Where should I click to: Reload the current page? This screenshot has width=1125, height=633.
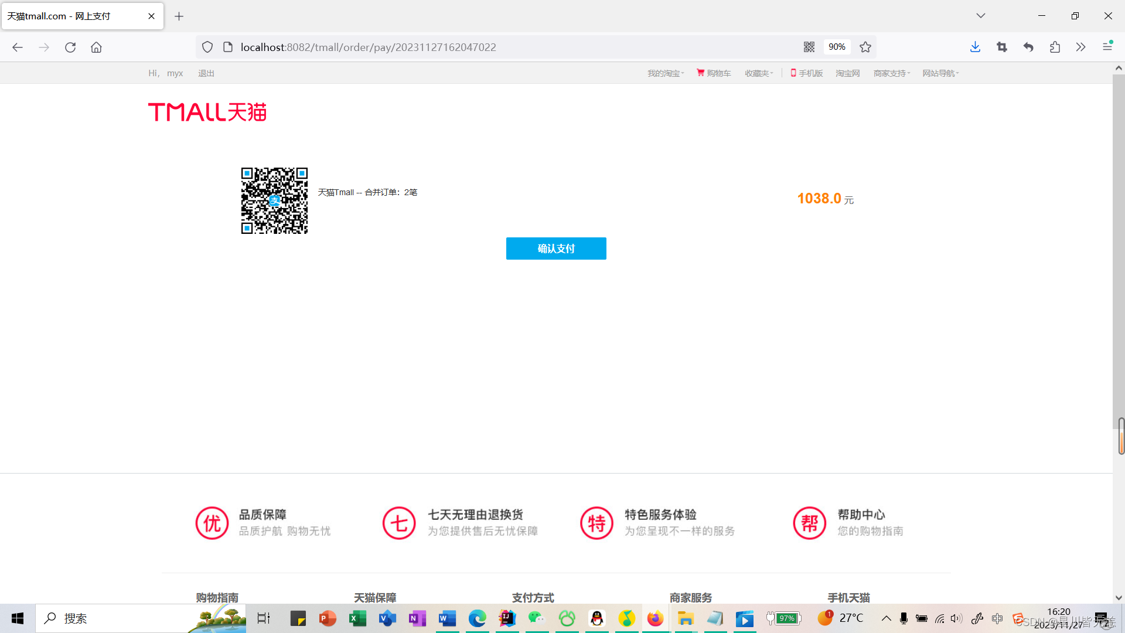(70, 47)
